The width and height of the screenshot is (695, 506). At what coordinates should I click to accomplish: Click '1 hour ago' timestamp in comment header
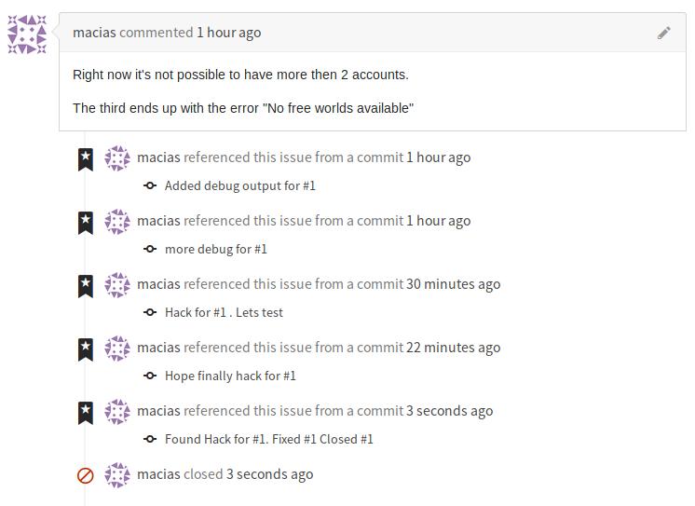click(228, 33)
